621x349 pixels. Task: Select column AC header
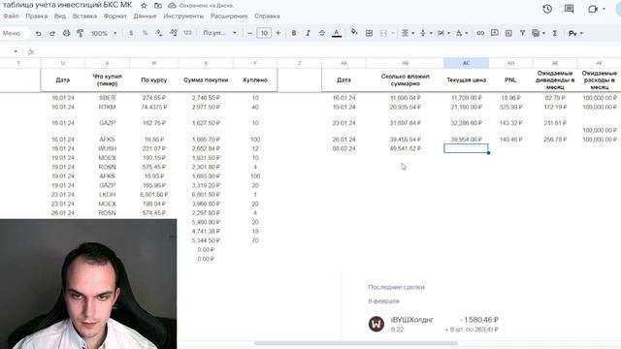click(466, 63)
